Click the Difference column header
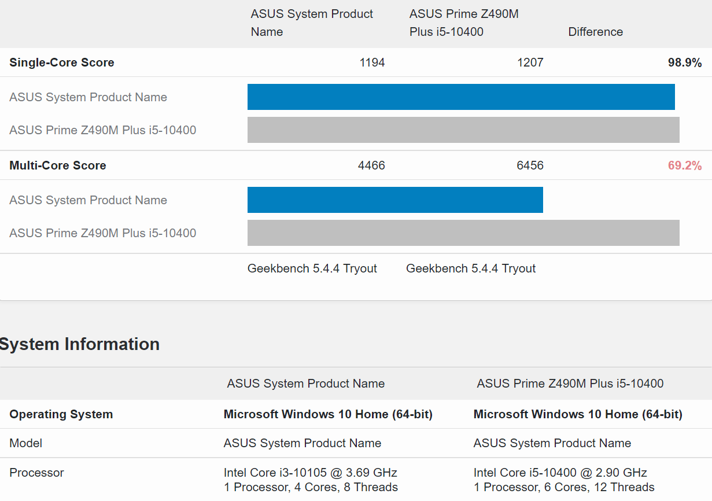Viewport: 712px width, 501px height. (x=595, y=32)
